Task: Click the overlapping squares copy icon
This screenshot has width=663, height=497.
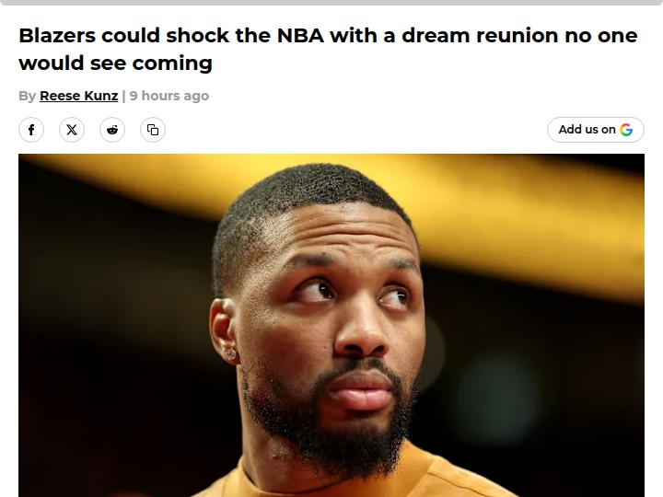Action: (x=153, y=130)
